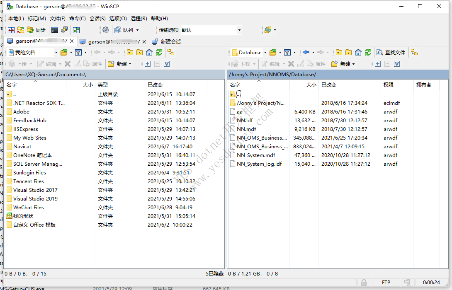
Task: Click the remote panel open directory icon
Action: [273, 53]
